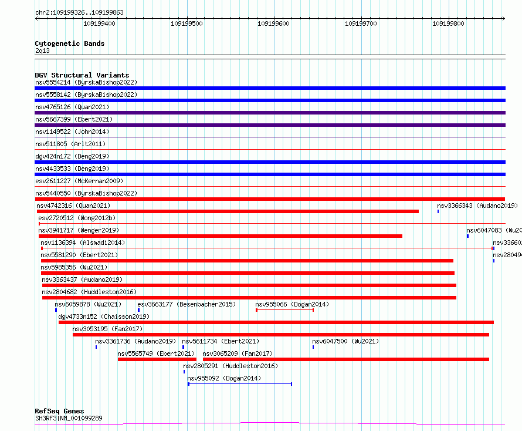Click the magenta SH3RF3 gene line
The image size is (522, 431).
(x=270, y=424)
